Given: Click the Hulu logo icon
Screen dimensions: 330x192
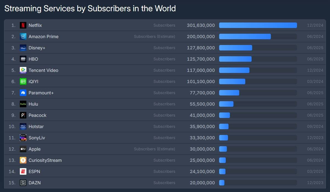Looking at the screenshot, I should (23, 104).
